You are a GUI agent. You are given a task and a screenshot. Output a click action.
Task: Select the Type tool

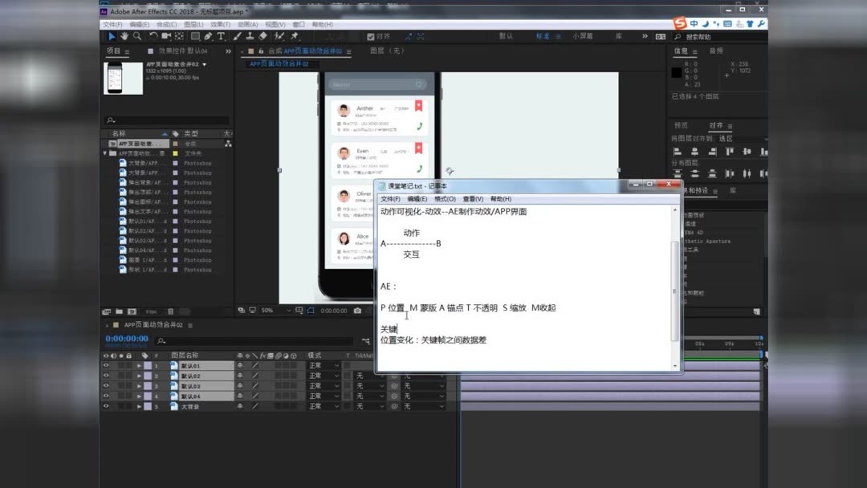220,36
